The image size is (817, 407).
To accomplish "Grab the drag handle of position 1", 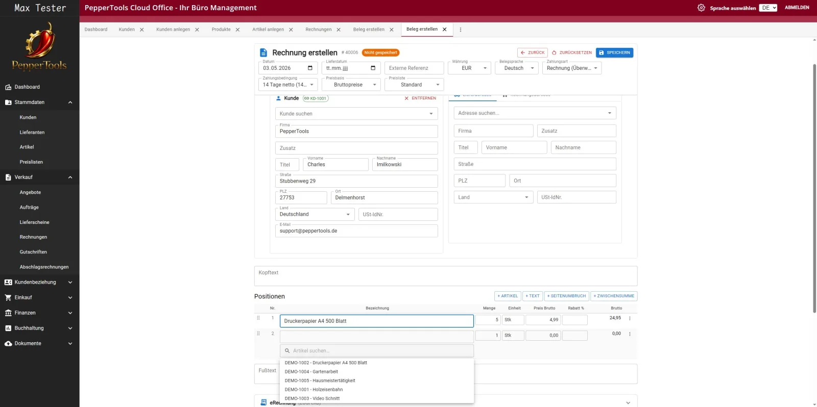I will click(258, 318).
